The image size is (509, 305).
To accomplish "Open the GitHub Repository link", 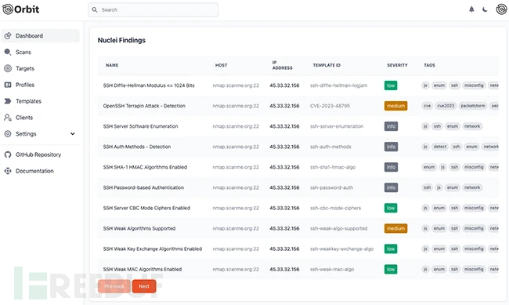I will [x=38, y=154].
